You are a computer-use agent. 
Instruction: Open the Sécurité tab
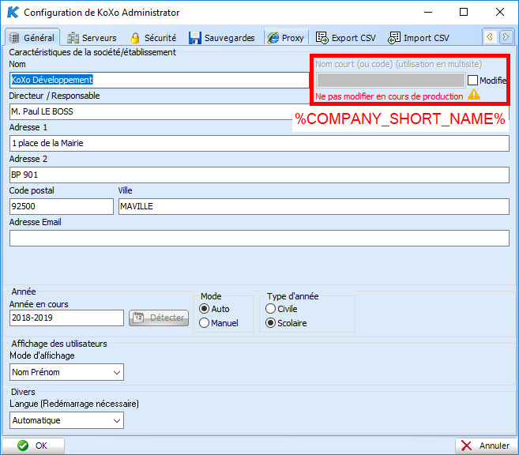point(153,38)
